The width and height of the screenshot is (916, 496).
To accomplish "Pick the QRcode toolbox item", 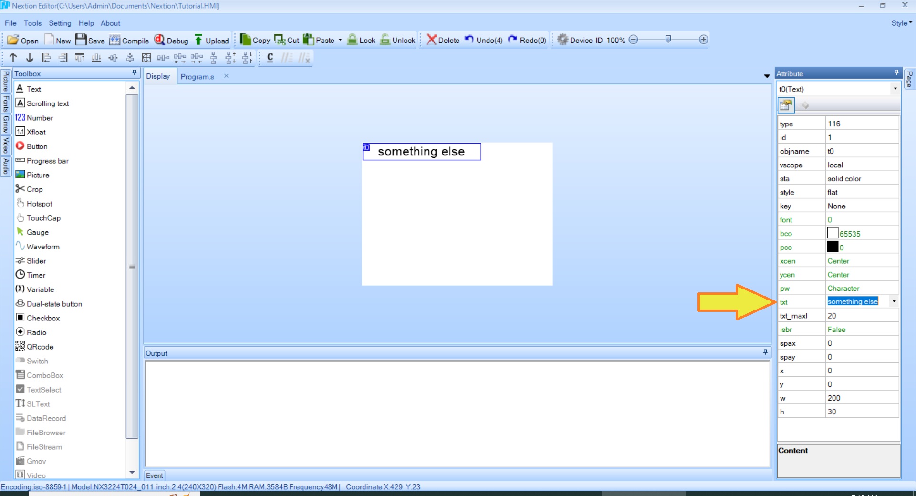I will tap(40, 347).
